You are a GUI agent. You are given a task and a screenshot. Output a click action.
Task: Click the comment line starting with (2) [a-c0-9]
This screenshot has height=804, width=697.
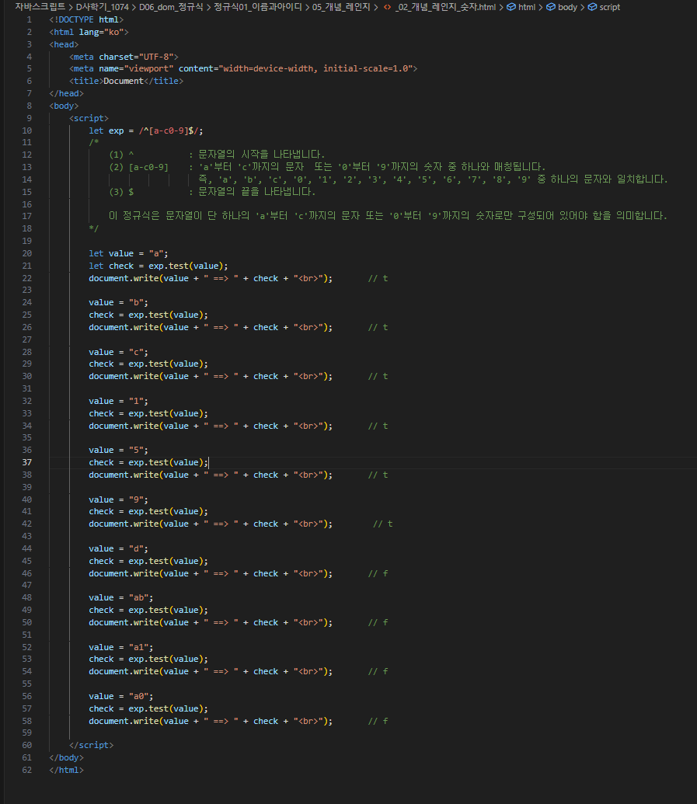click(326, 167)
